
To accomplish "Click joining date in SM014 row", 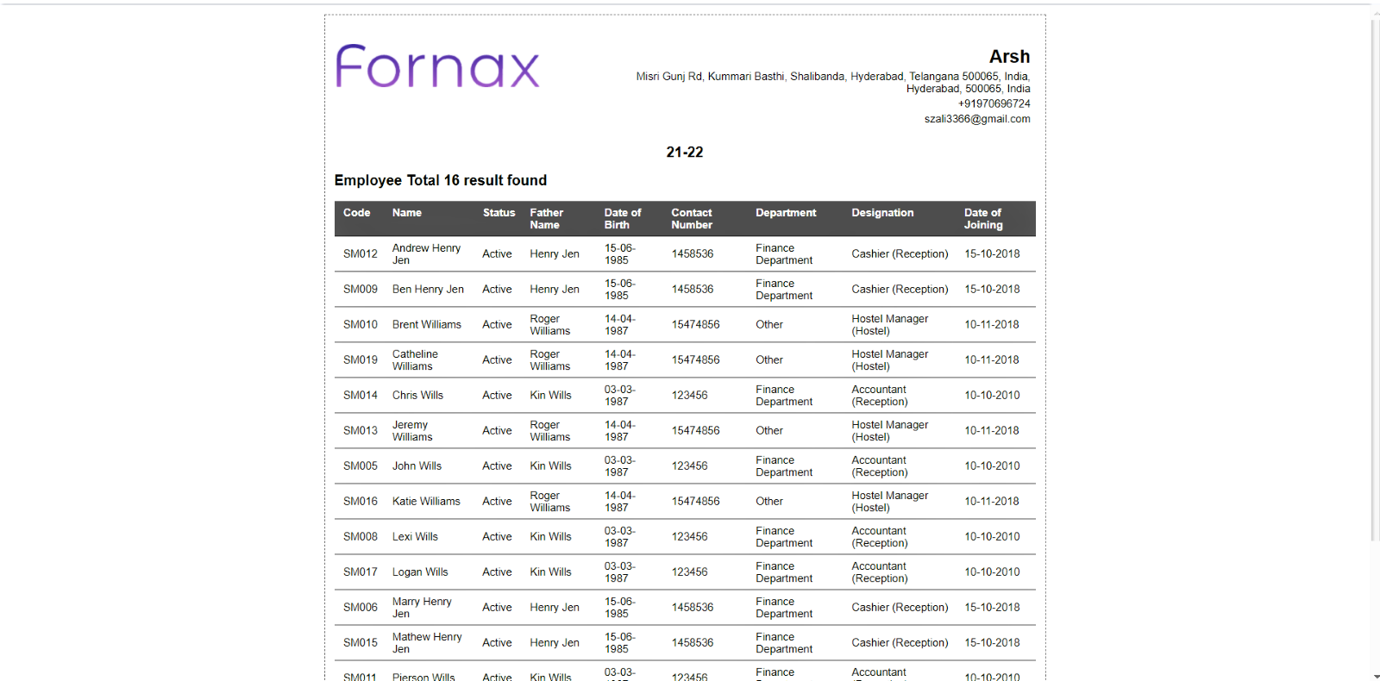I will [992, 396].
